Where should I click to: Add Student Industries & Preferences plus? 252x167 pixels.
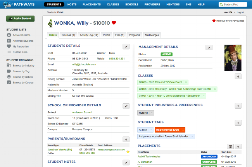(x=238, y=106)
